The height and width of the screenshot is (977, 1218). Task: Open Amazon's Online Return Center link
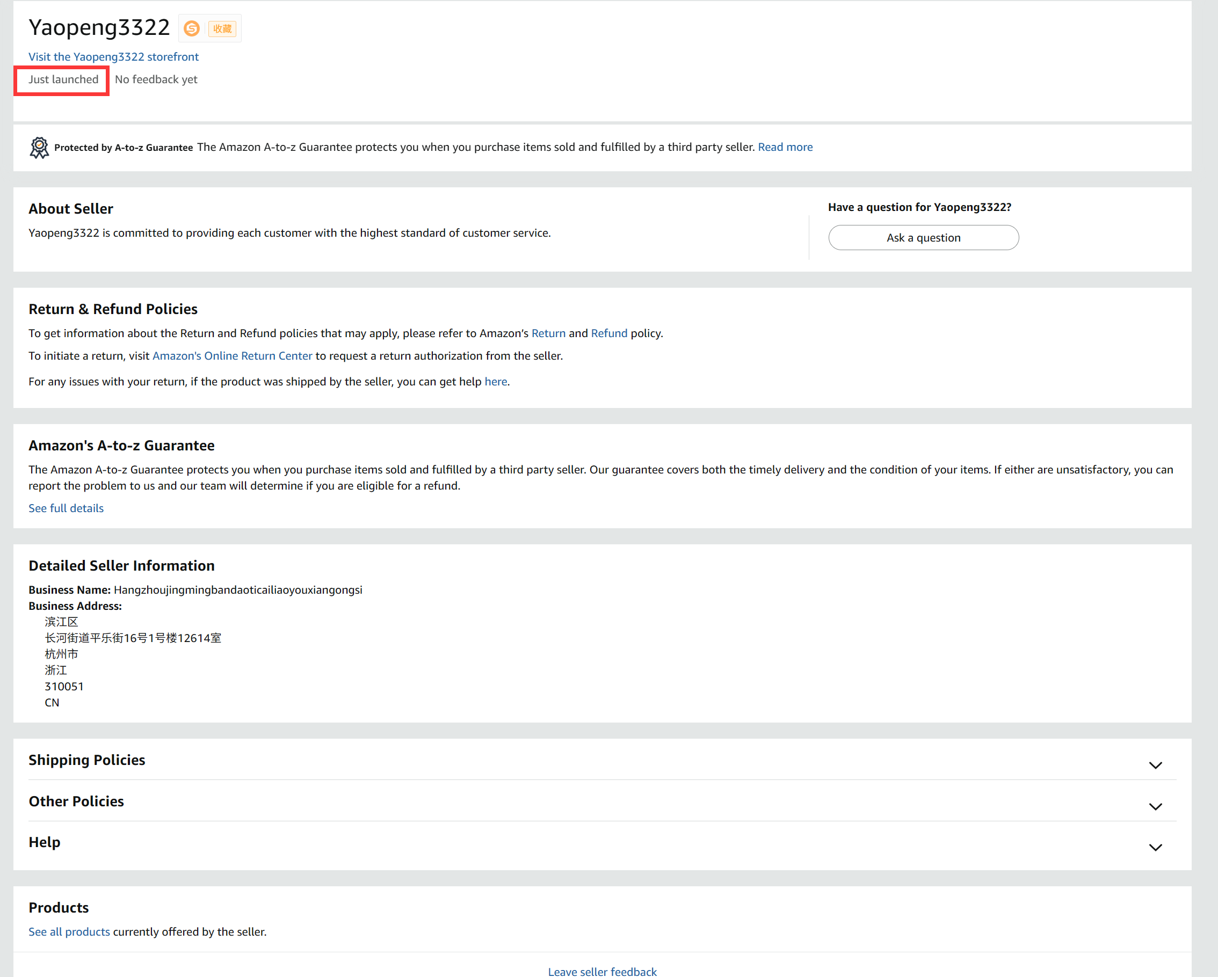pos(232,356)
